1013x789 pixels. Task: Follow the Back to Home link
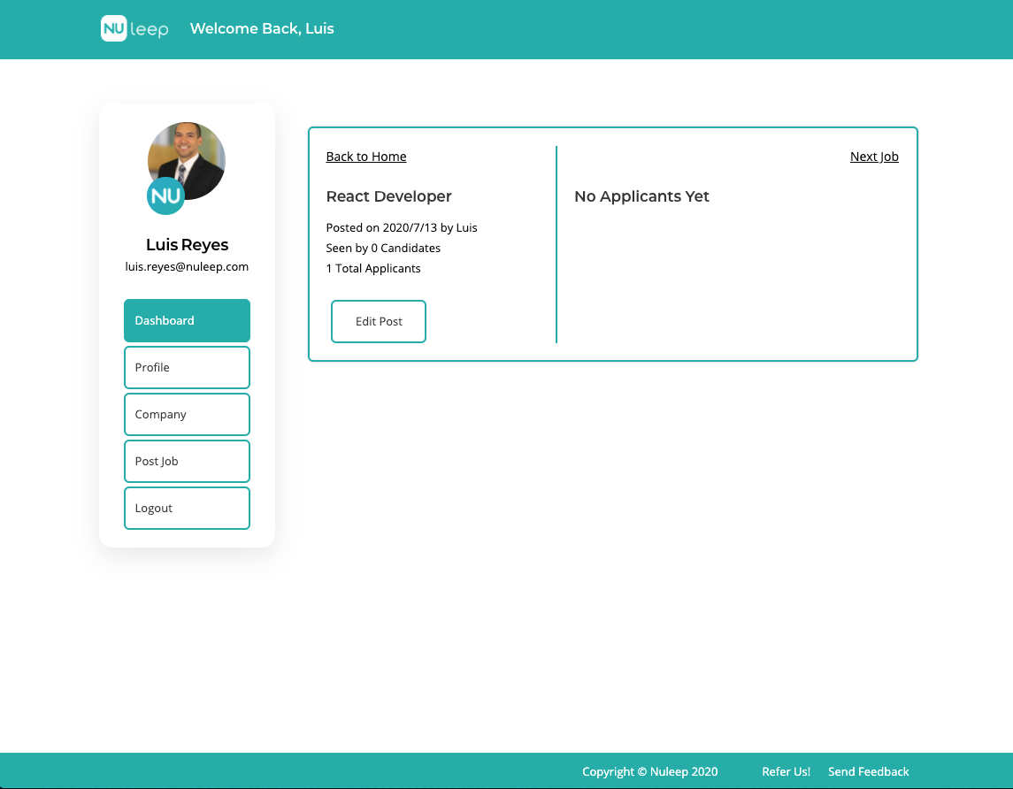[366, 157]
